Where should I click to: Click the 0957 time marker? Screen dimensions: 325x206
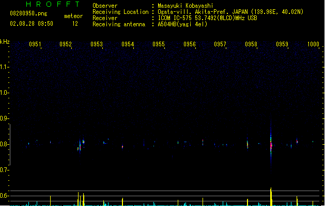coord(220,44)
